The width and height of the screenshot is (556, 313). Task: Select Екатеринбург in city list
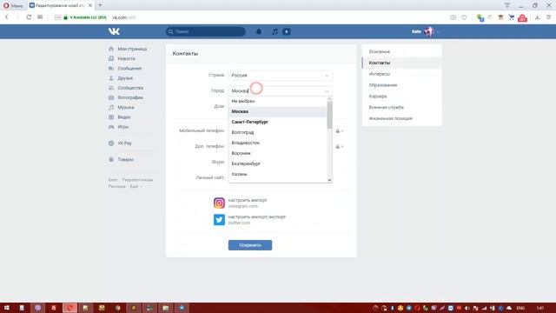tap(278, 163)
